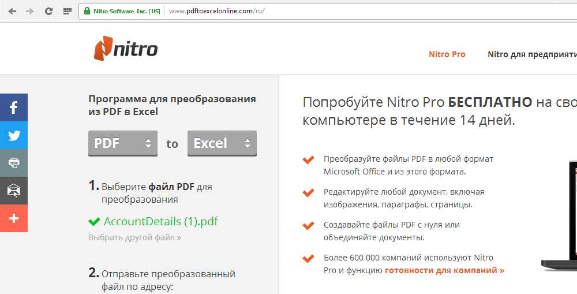Screen dimensions: 577x294
Task: Share page via Facebook sidebar icon
Action: [x=14, y=107]
